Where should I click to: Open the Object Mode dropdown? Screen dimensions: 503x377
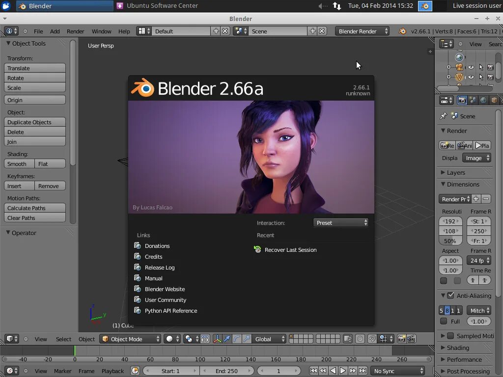[x=130, y=339]
